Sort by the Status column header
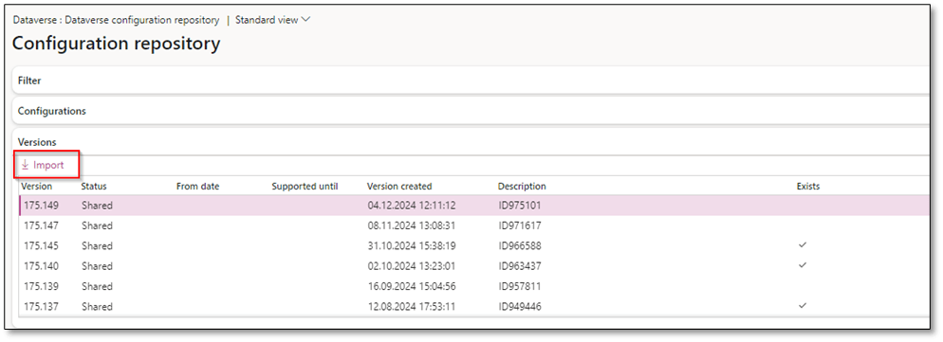 (x=94, y=187)
